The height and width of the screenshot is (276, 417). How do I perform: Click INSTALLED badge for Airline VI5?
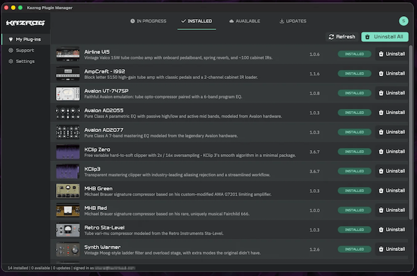354,54
